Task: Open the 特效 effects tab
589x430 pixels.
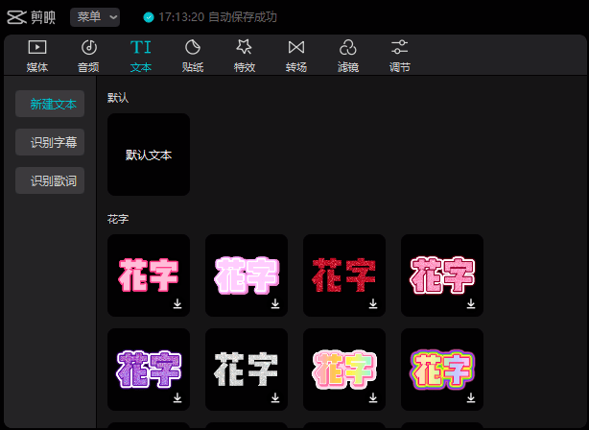Action: tap(245, 56)
